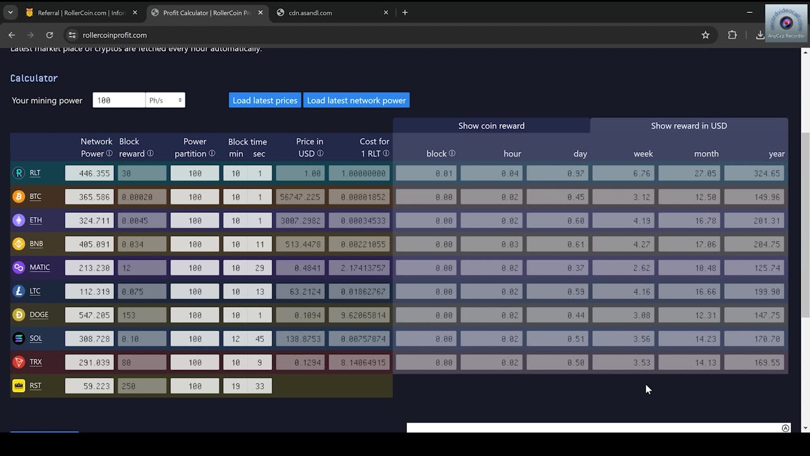This screenshot has height=456, width=810.
Task: Edit the DOGE network power field
Action: coord(89,315)
